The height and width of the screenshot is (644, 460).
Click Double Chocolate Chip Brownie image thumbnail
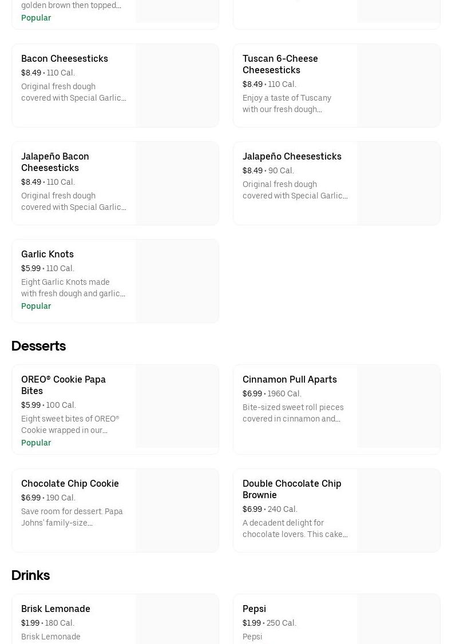pos(399,511)
